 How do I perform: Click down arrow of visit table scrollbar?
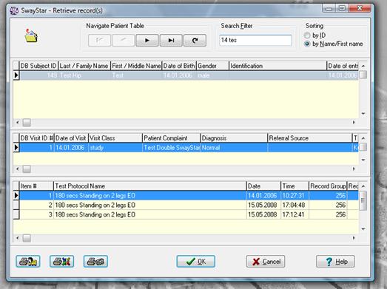363,160
